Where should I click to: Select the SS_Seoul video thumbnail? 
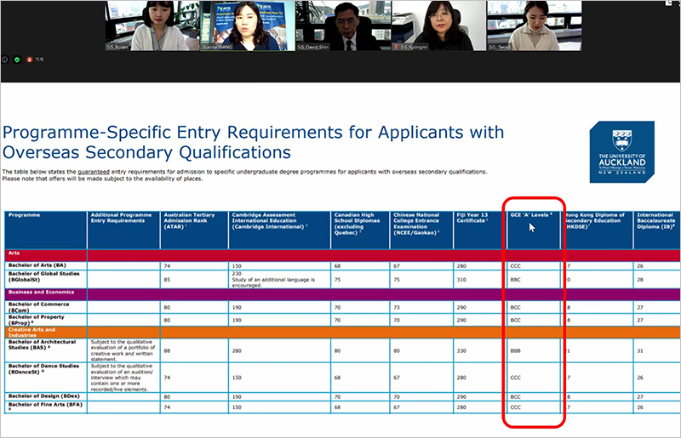click(x=535, y=26)
